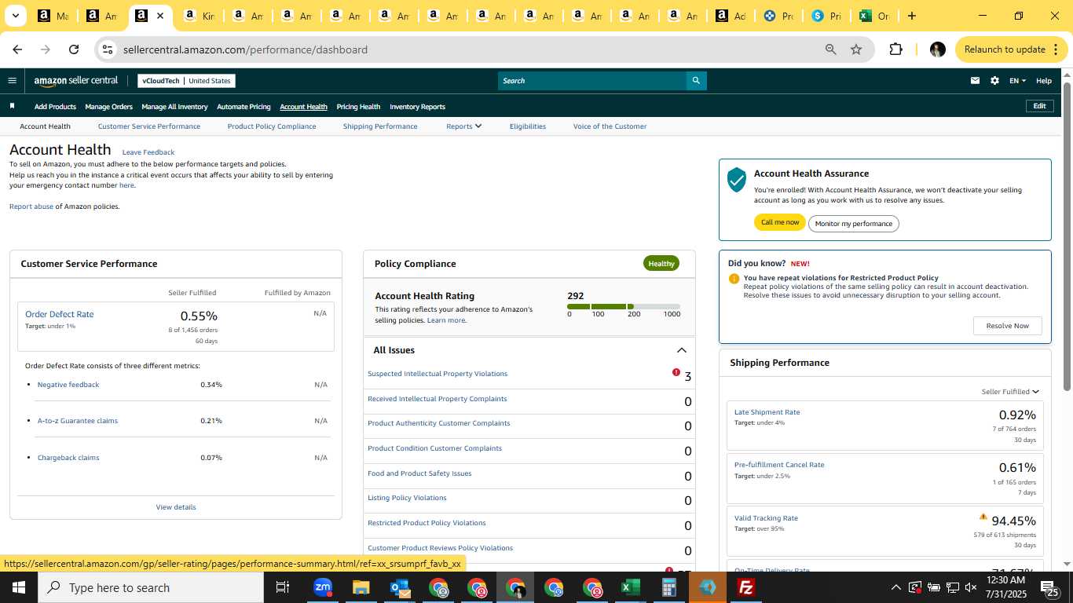Click the Leave Feedback link
The width and height of the screenshot is (1073, 603).
(148, 152)
